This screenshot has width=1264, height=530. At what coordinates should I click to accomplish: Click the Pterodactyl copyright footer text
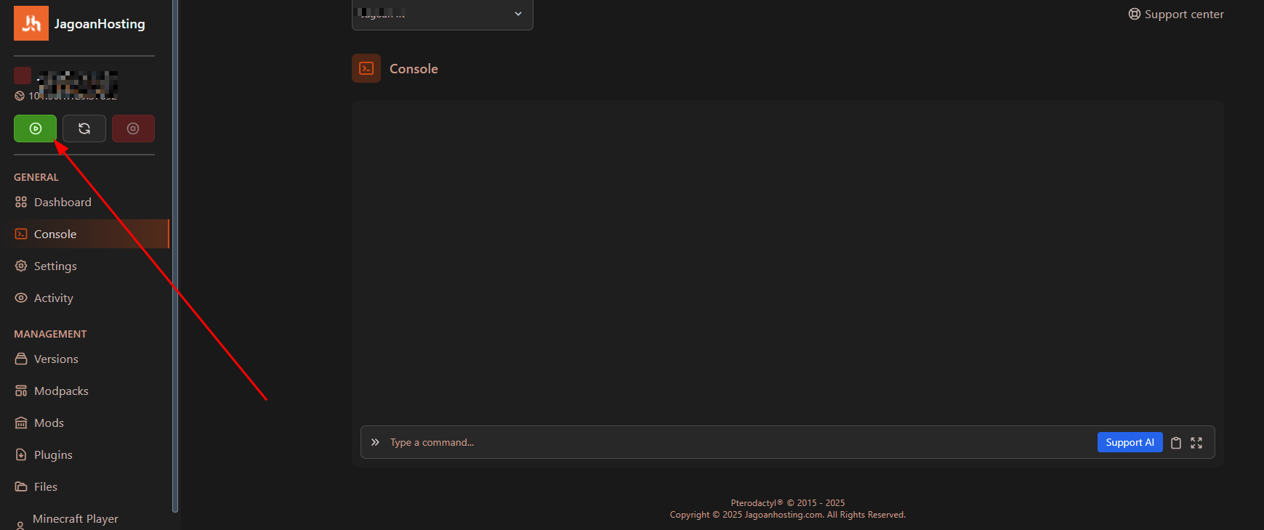pos(788,502)
